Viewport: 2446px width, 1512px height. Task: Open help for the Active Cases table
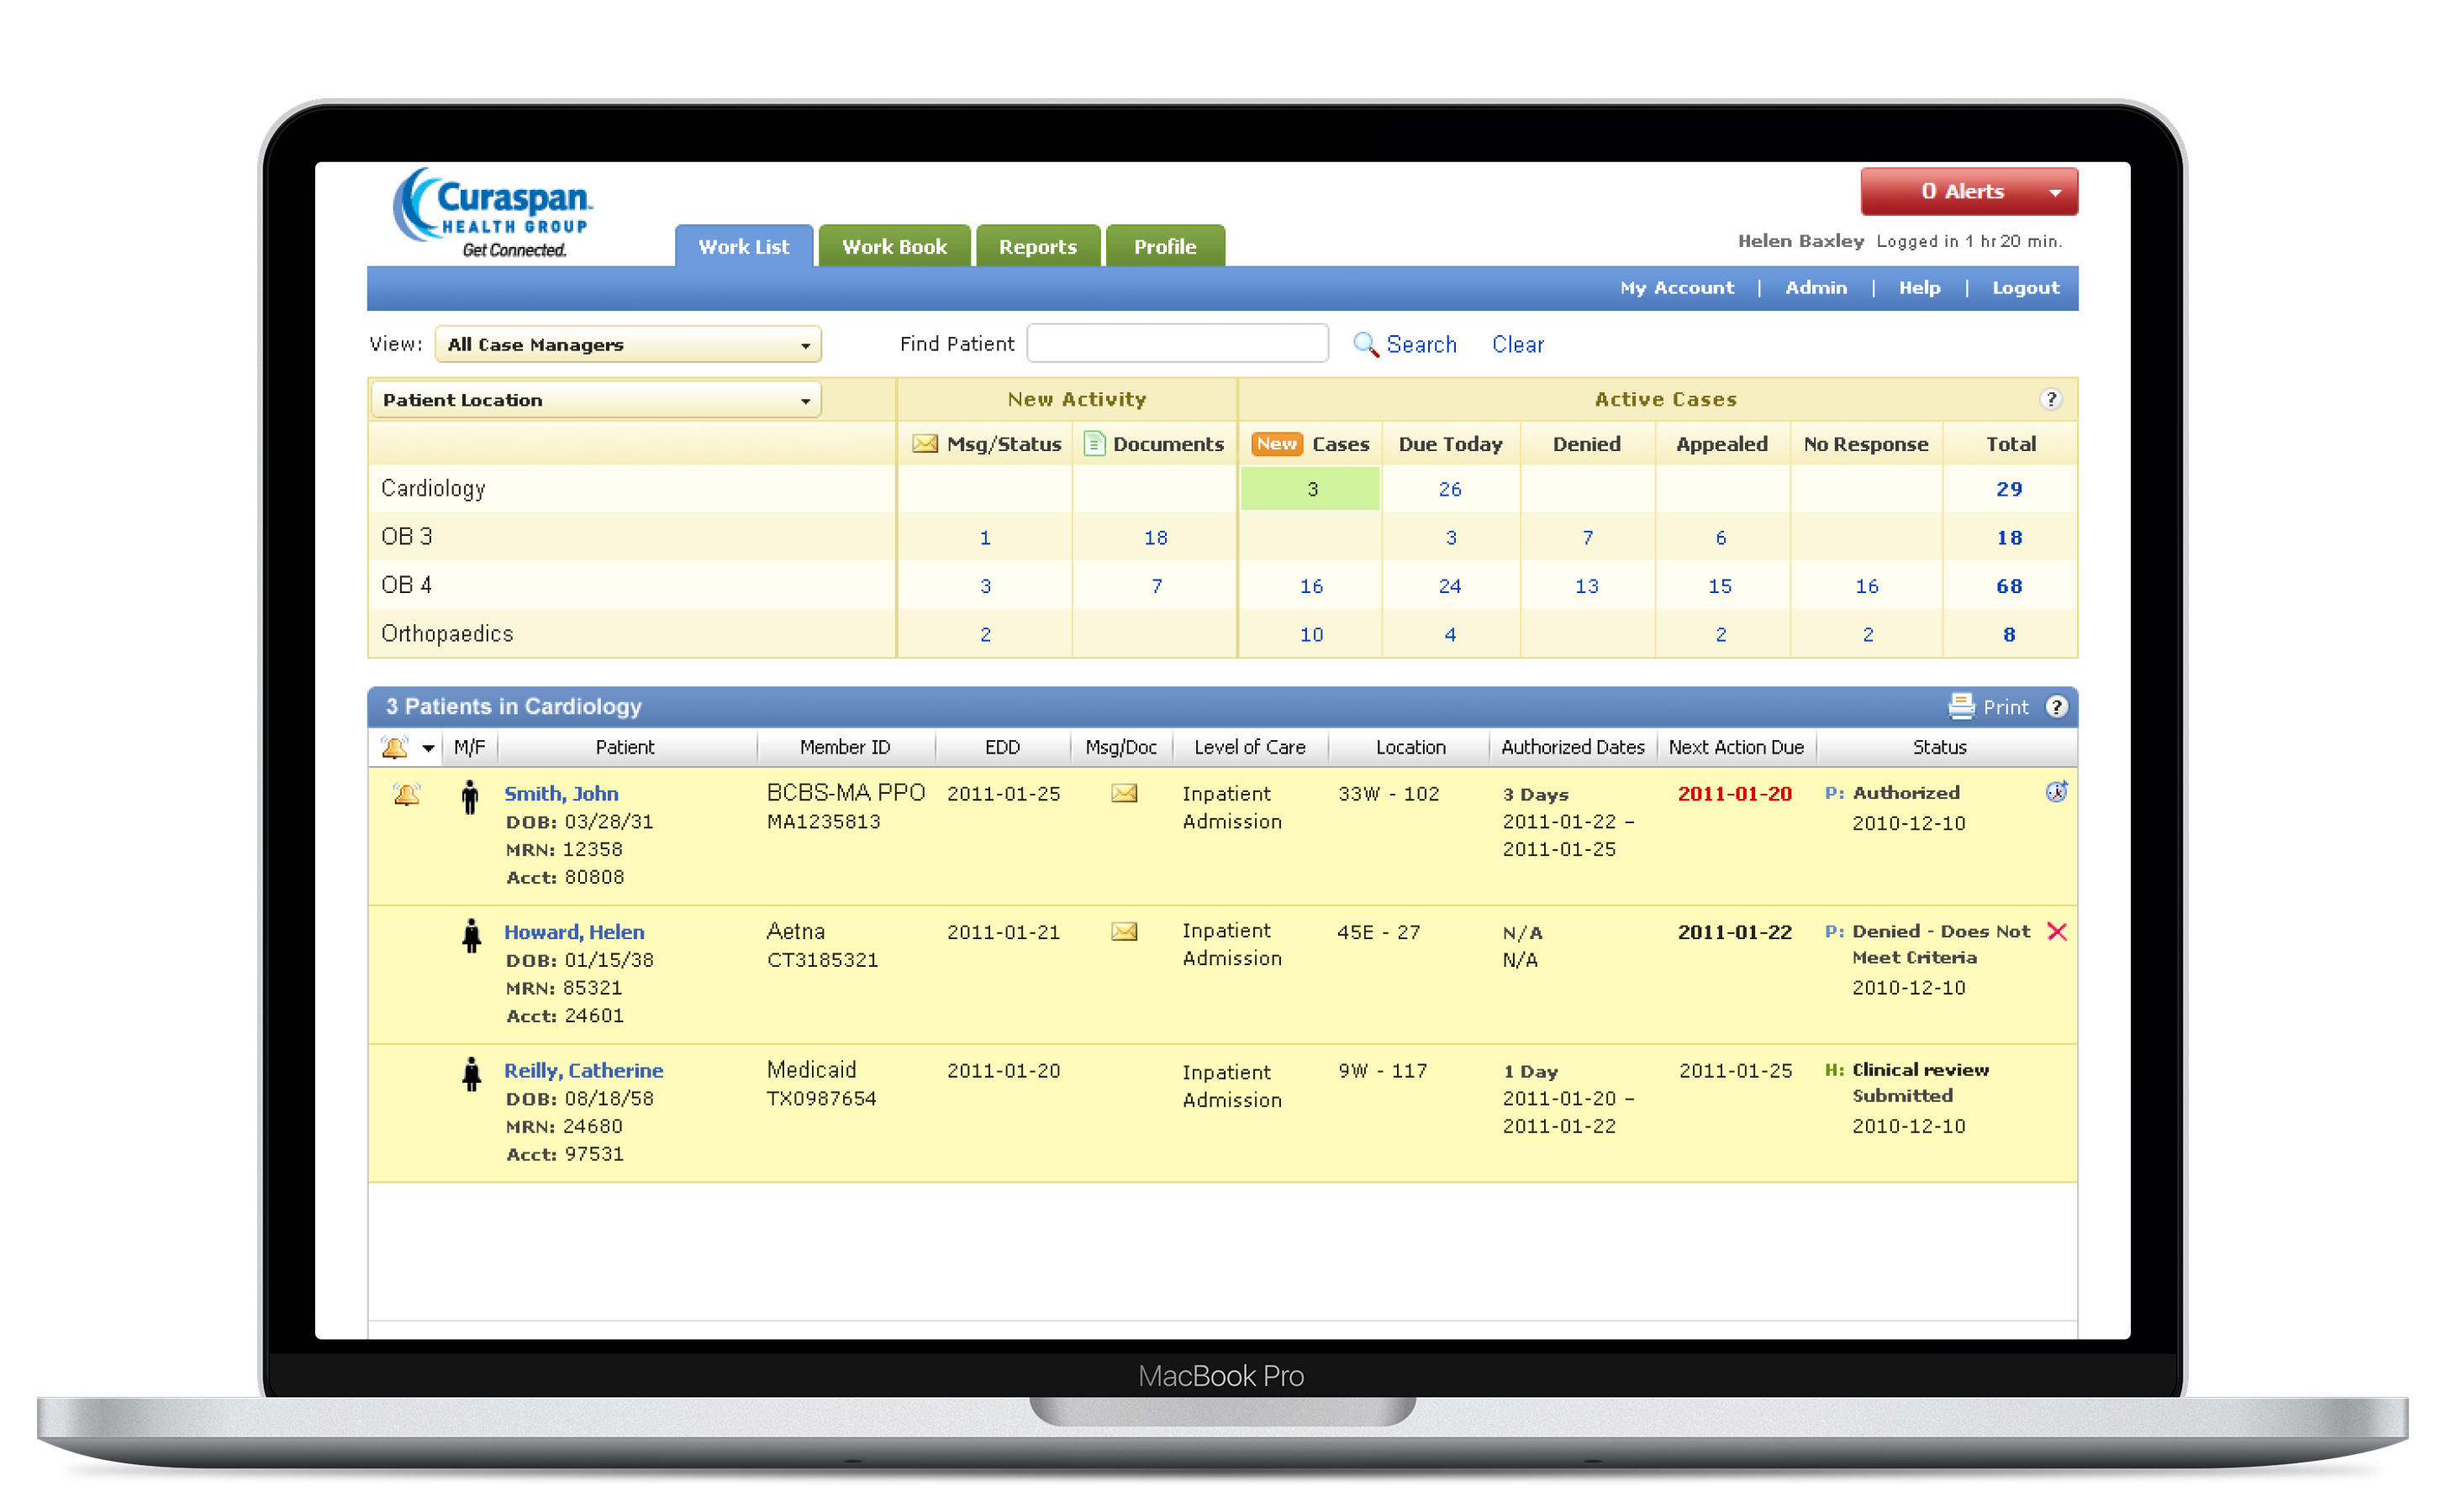click(2050, 399)
